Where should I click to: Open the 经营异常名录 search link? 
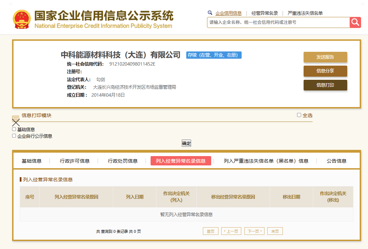pyautogui.click(x=264, y=13)
